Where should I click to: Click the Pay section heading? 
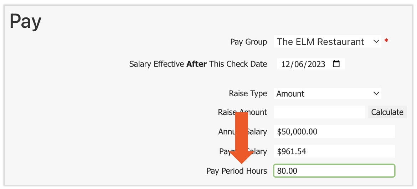25,22
